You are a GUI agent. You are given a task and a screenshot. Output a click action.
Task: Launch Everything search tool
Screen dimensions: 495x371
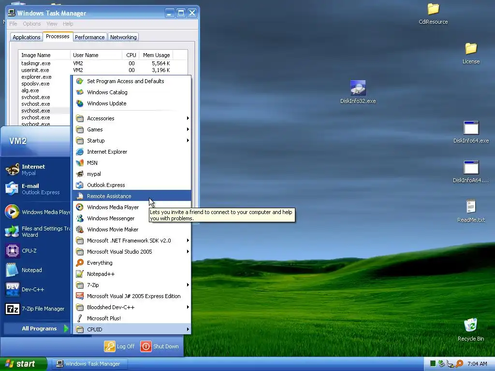coord(132,263)
